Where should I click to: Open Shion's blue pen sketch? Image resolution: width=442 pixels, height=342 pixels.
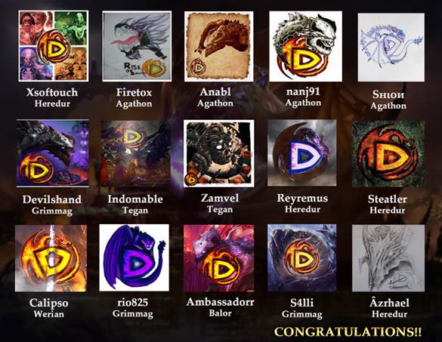[x=391, y=48]
